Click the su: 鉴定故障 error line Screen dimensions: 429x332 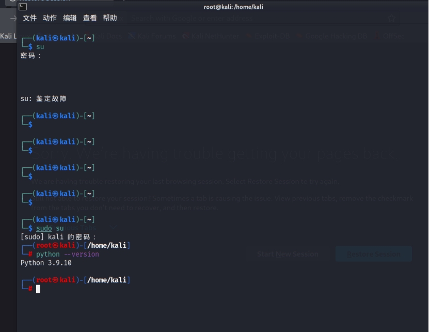[43, 99]
